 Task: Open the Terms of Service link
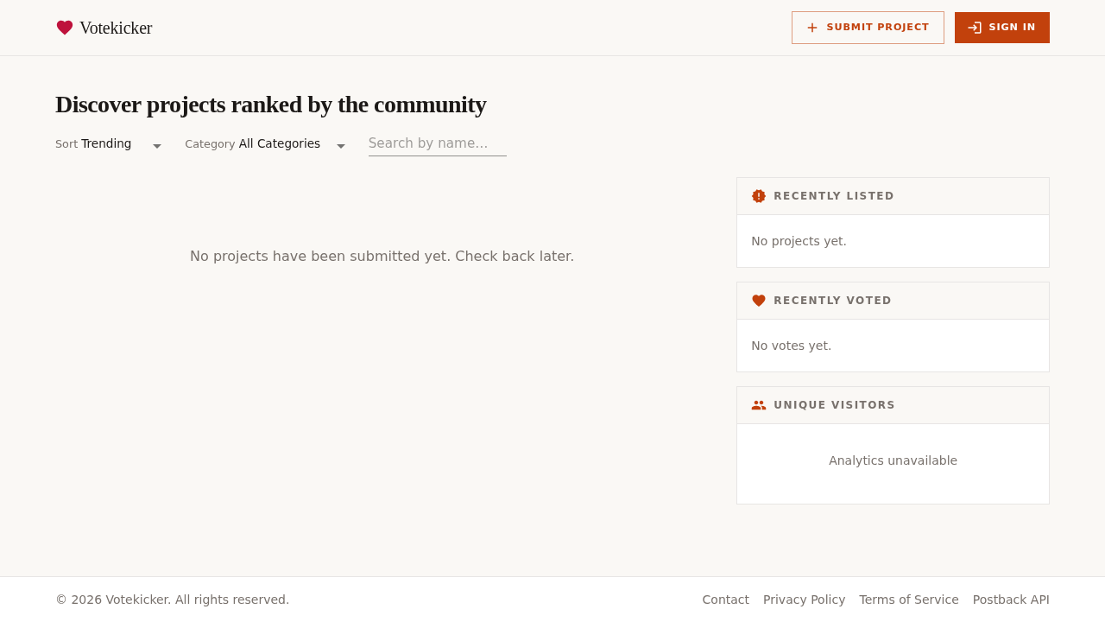tap(909, 600)
